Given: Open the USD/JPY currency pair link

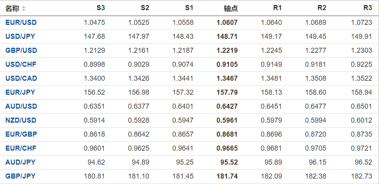Looking at the screenshot, I should click(21, 36).
